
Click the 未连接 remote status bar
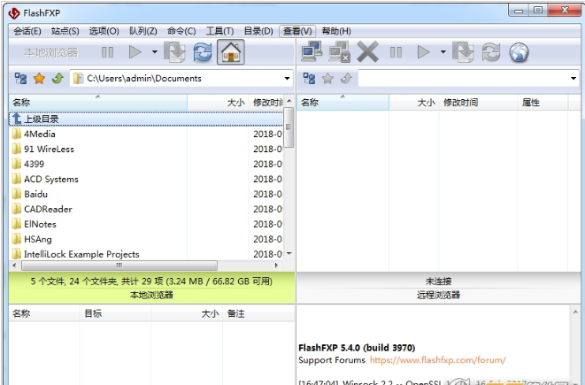pyautogui.click(x=438, y=281)
